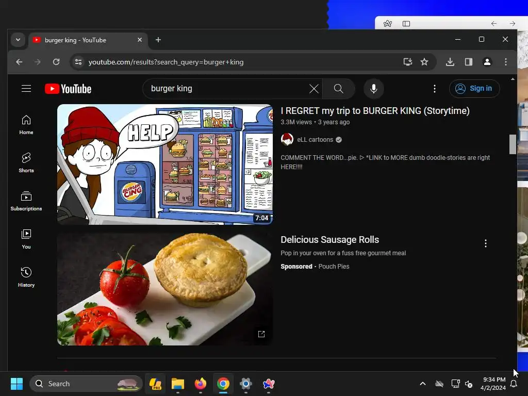Open the I REGRET Burger King video thumbnail
This screenshot has height=396, width=528.
click(x=165, y=164)
